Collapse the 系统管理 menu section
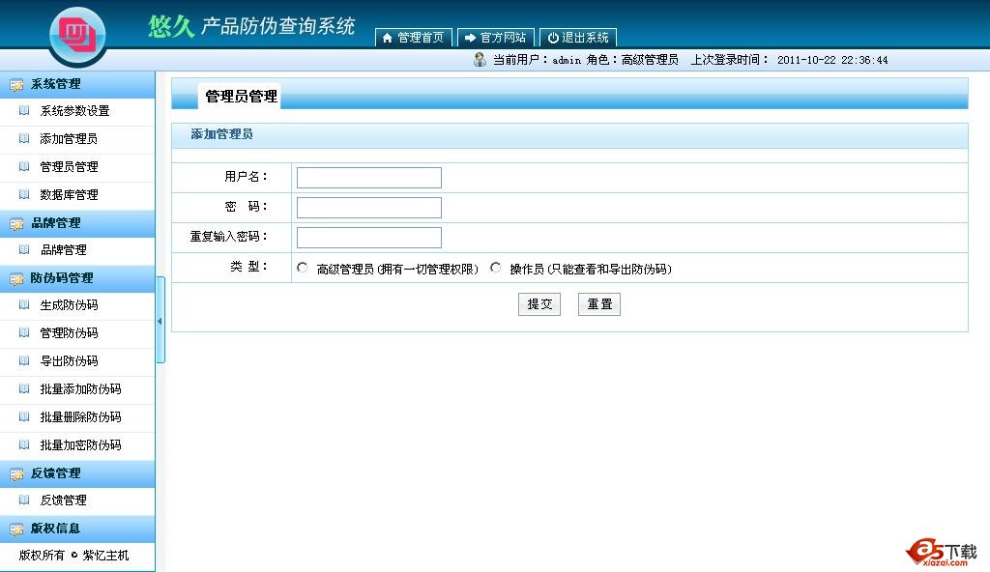Viewport: 990px width, 572px height. point(77,84)
